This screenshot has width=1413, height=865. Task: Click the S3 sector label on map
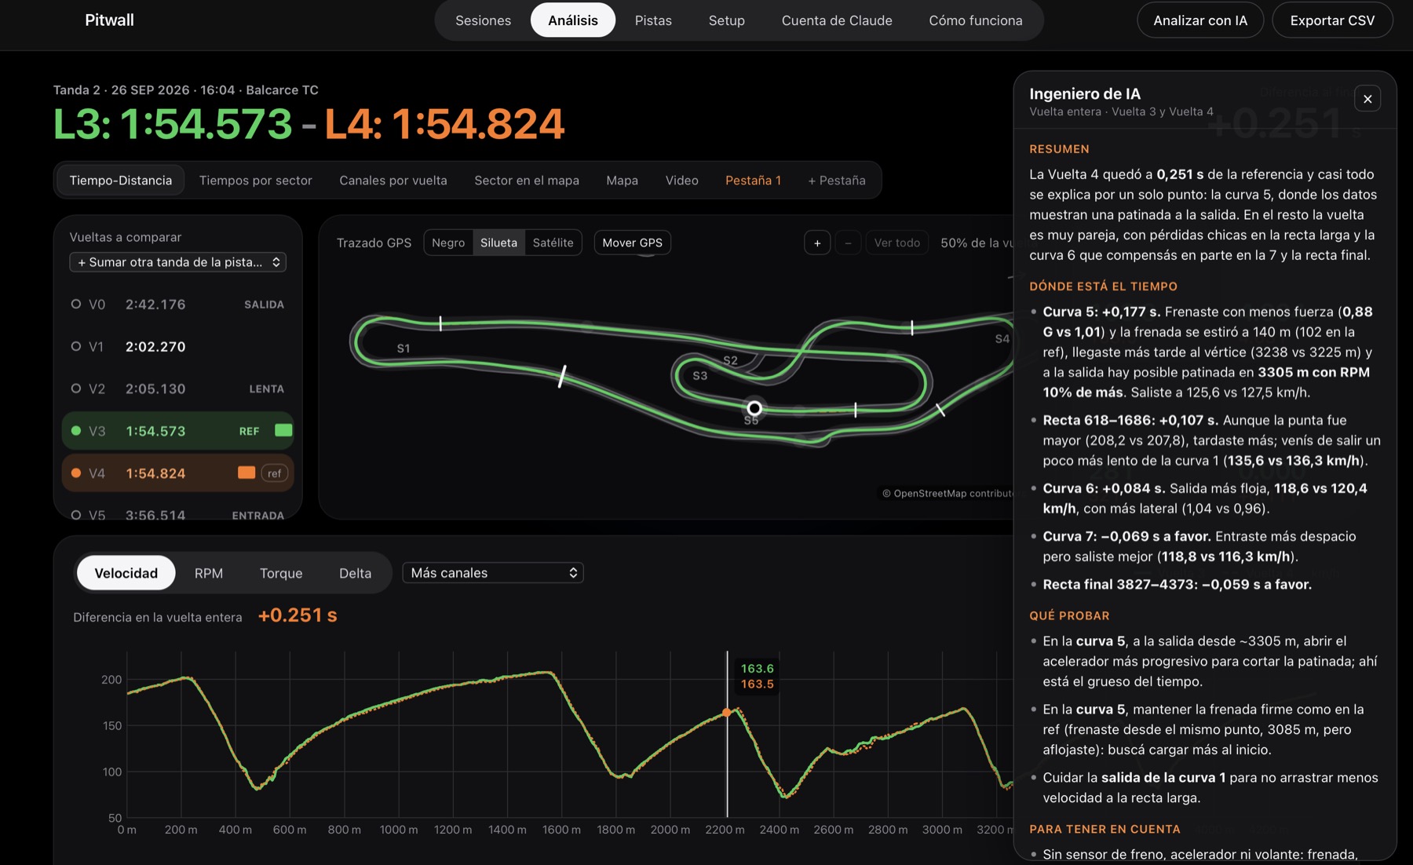point(700,376)
